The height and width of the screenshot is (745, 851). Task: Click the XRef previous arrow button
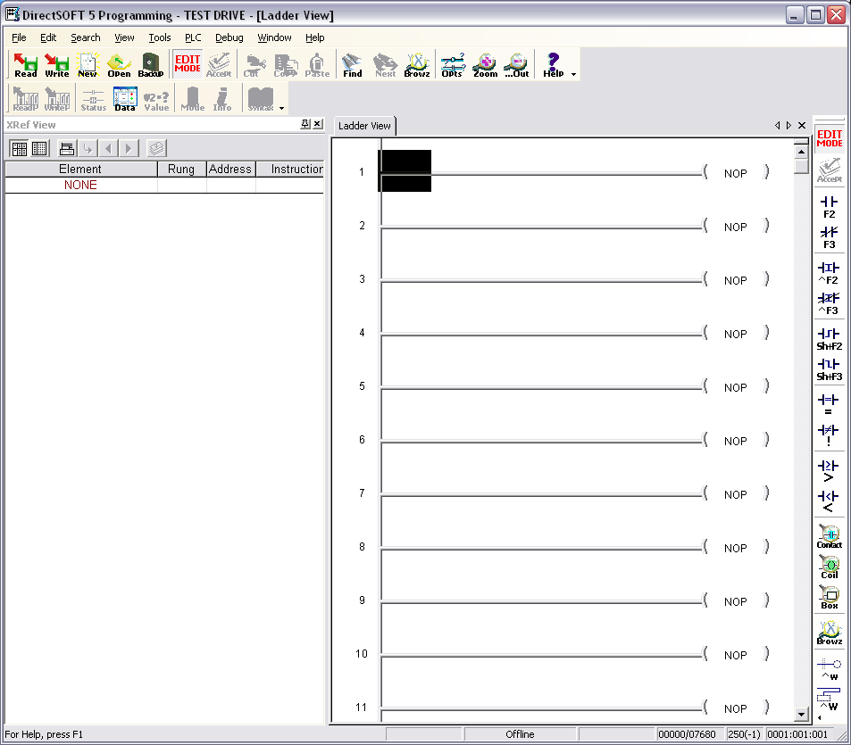[108, 148]
